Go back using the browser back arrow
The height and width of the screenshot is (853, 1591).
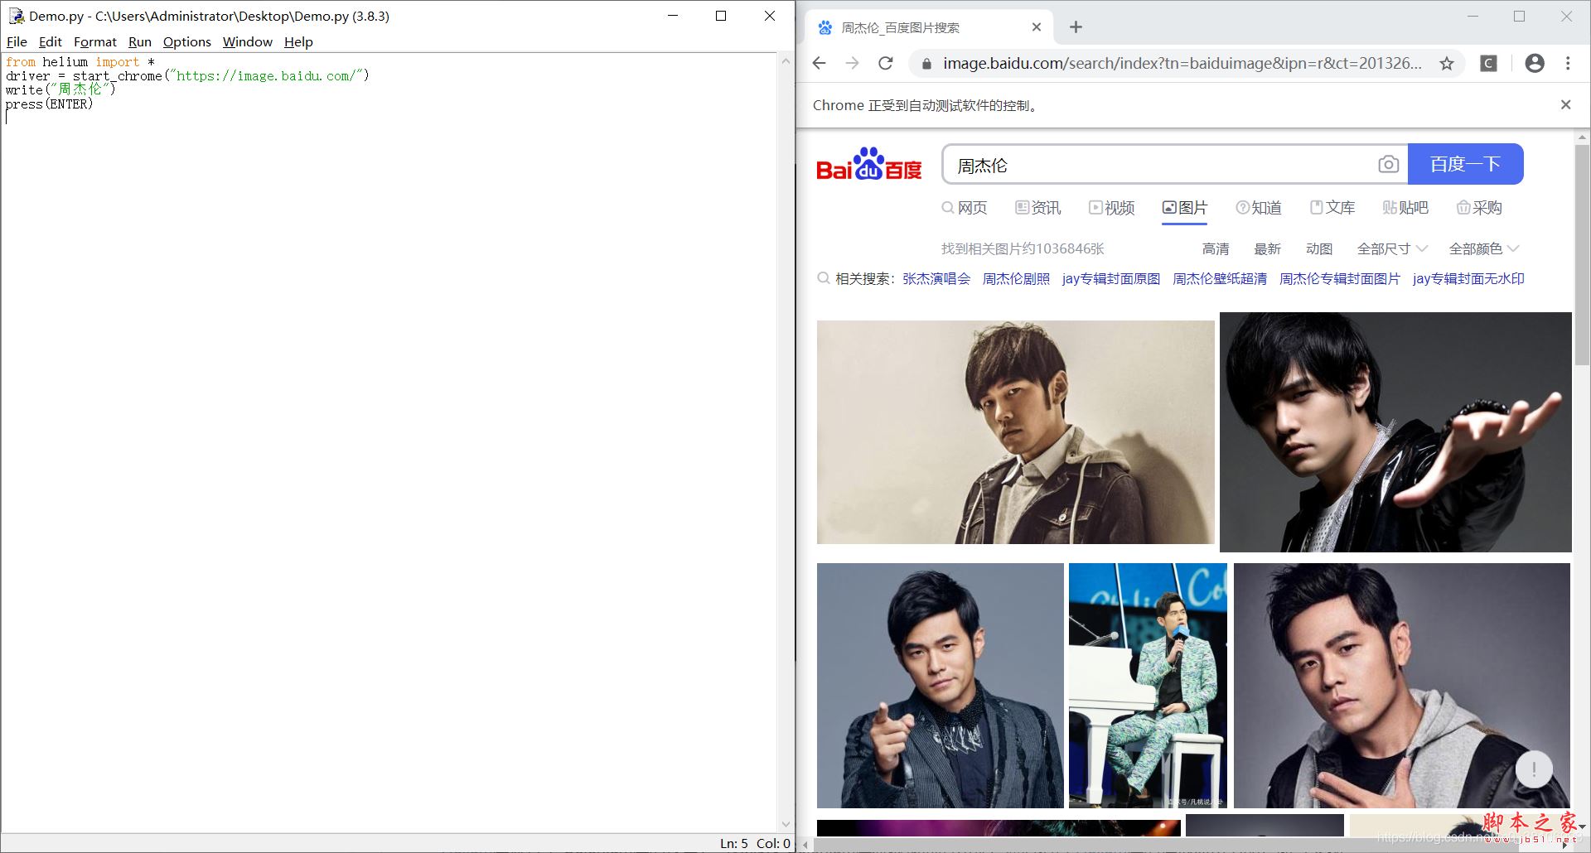[820, 62]
